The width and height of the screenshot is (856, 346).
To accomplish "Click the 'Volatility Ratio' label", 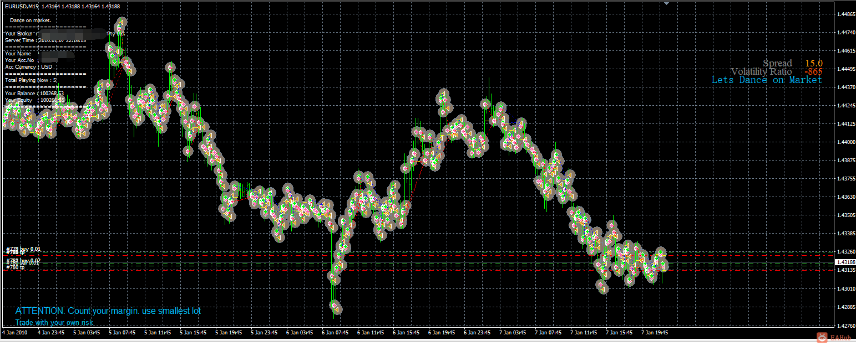I will point(762,72).
